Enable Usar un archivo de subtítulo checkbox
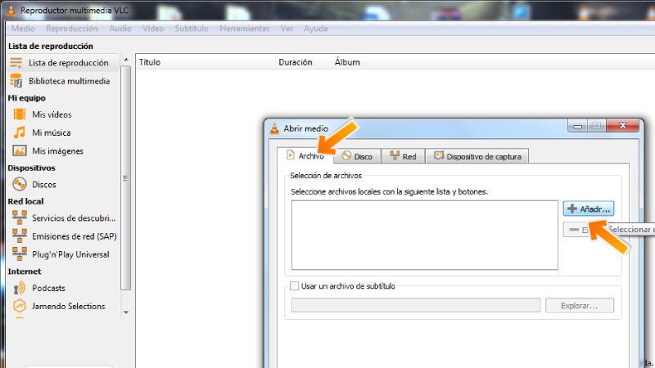The width and height of the screenshot is (655, 368). click(x=295, y=285)
